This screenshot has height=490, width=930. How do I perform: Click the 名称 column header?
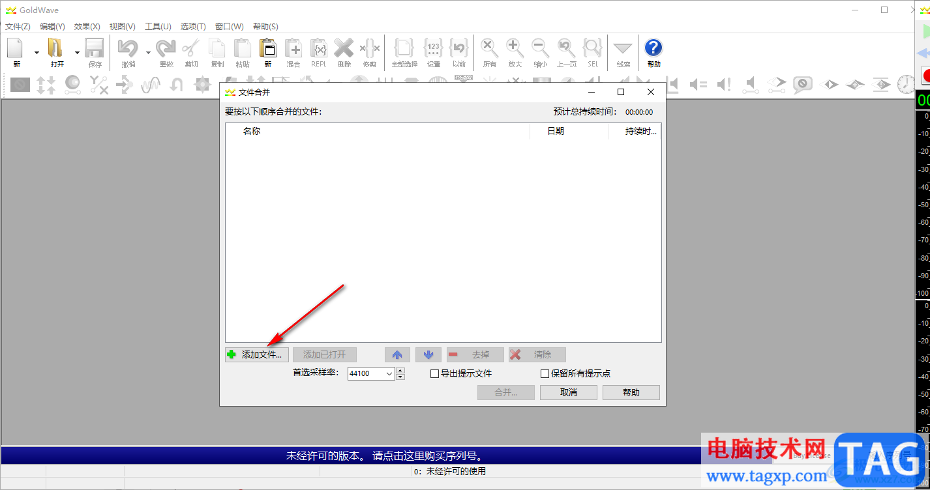coord(378,131)
